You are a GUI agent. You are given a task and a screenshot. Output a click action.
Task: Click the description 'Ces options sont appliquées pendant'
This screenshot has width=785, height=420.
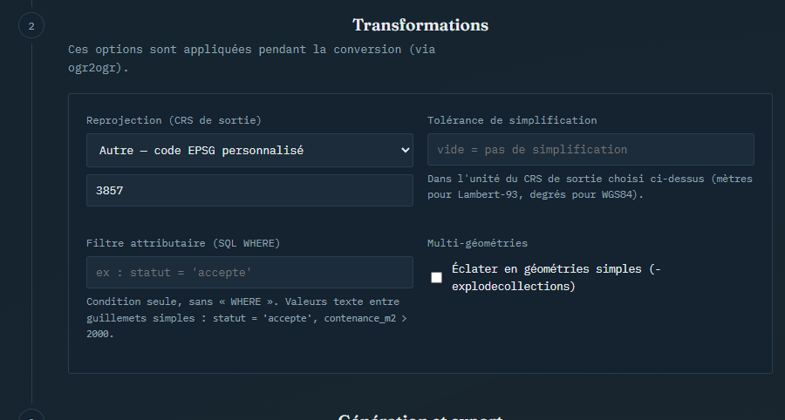click(x=251, y=58)
